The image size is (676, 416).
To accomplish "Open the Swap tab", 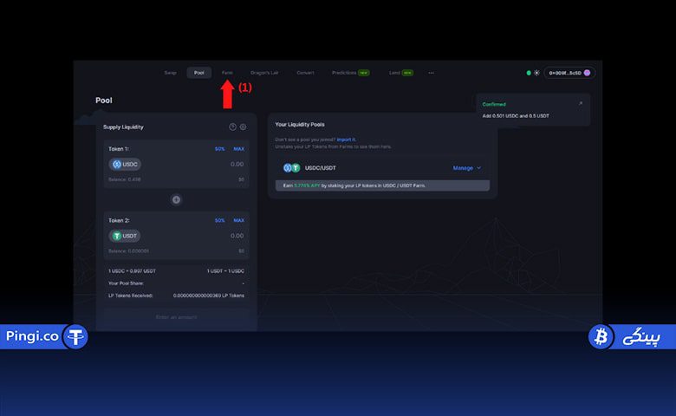I will [x=170, y=73].
